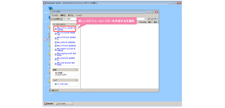This screenshot has height=108, width=225.
Task: Open the ファイル(F) menu
Action: tap(54, 15)
